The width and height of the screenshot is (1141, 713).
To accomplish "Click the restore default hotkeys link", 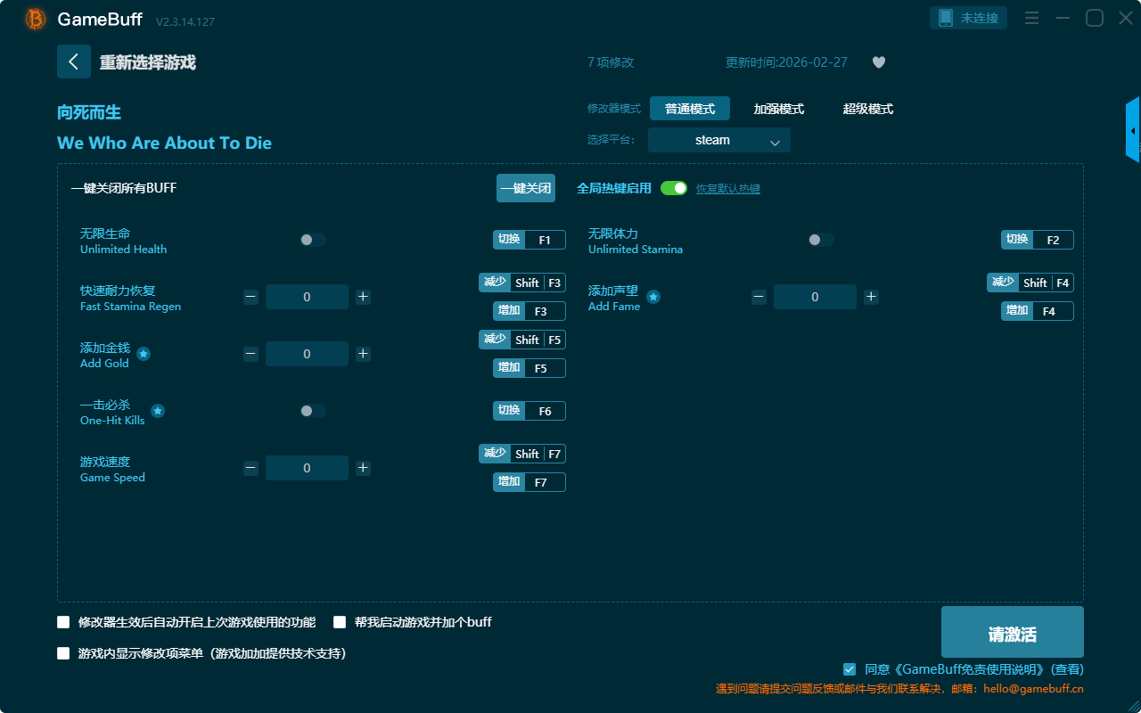I will pos(727,189).
